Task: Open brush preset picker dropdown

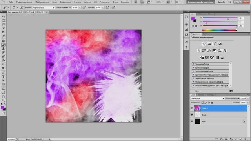Action: (17, 7)
